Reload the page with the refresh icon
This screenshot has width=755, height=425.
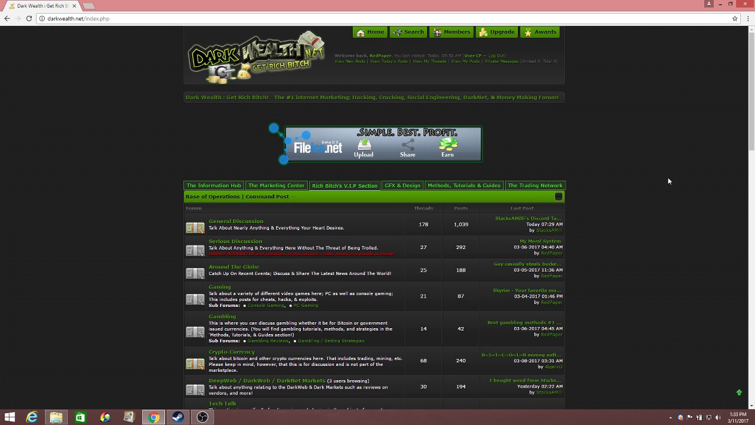(29, 18)
